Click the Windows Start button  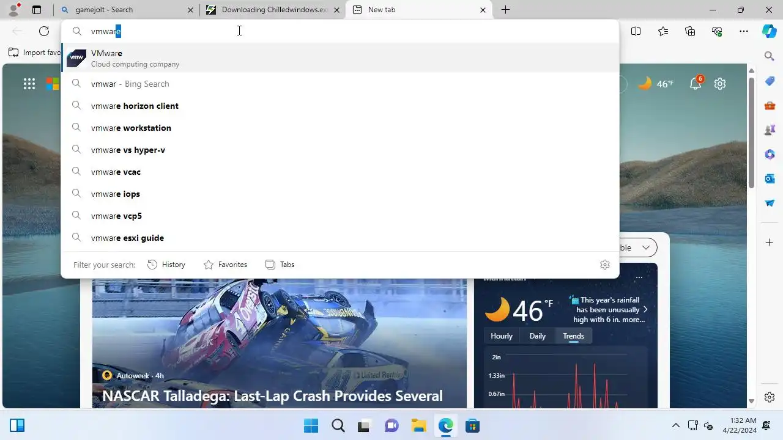(x=311, y=426)
